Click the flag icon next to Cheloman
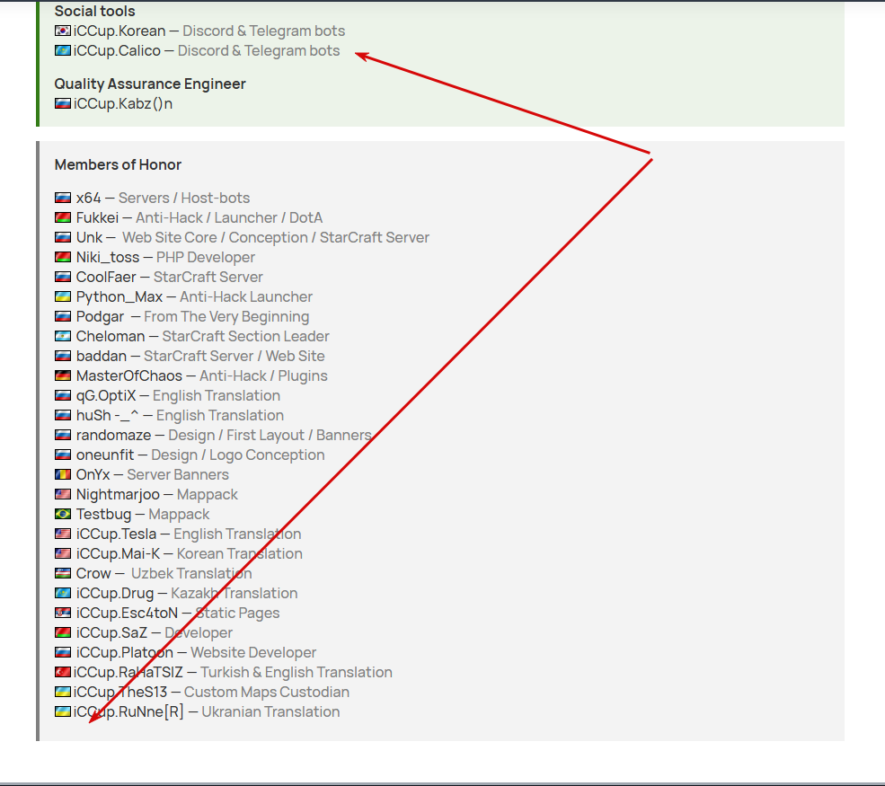The height and width of the screenshot is (786, 885). click(x=63, y=336)
